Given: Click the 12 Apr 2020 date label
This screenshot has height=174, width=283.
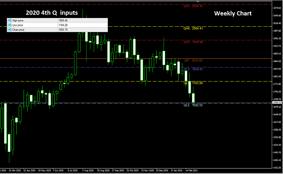Looking at the screenshot, I should click(x=29, y=170).
